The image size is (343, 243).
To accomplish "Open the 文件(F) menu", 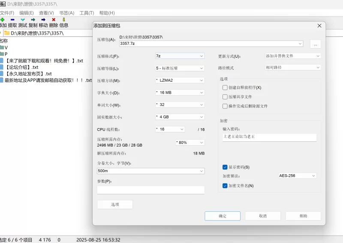I will click(7, 13).
